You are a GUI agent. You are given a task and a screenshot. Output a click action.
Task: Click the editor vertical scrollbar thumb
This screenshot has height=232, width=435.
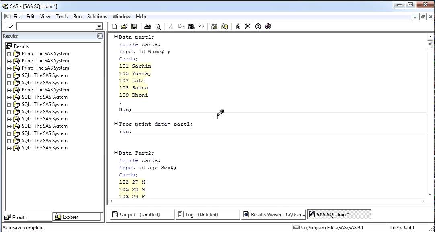430,44
